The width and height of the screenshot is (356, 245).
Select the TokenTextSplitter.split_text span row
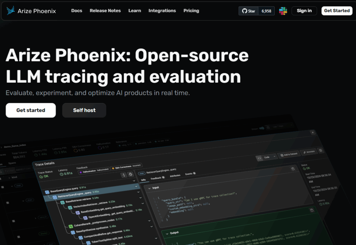[110, 239]
